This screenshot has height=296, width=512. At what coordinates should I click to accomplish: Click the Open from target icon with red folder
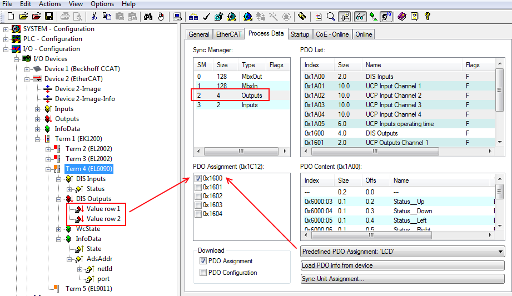click(36, 16)
